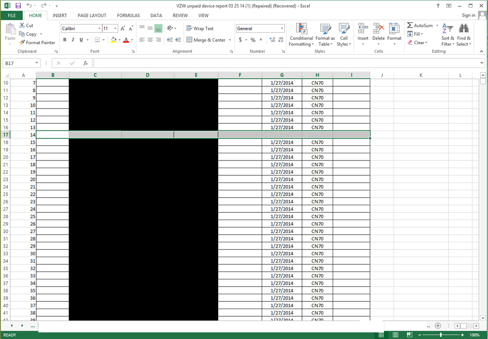Screen dimensions: 488x339
Task: Open the Clear dropdown
Action: coord(417,42)
